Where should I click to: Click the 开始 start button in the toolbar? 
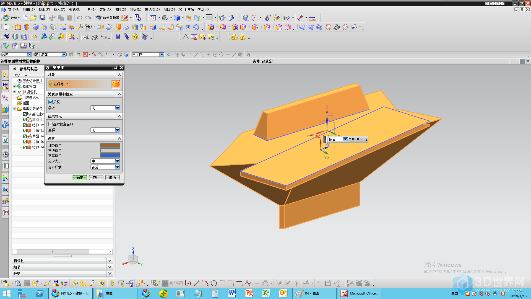(x=11, y=18)
